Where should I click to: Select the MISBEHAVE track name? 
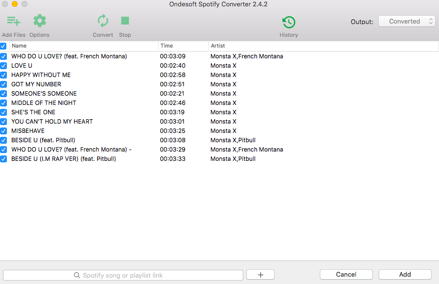click(28, 131)
